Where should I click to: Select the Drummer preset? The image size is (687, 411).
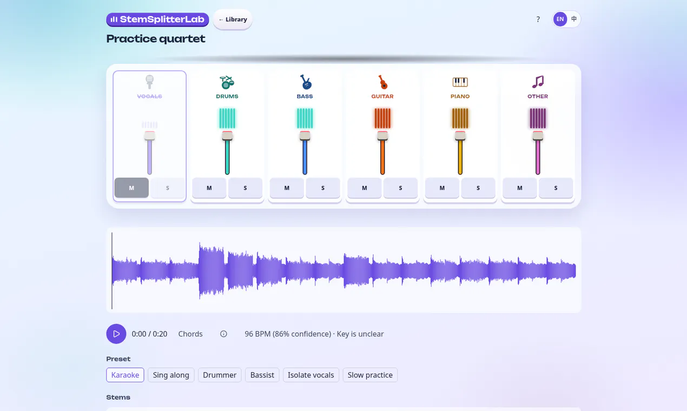coord(220,375)
